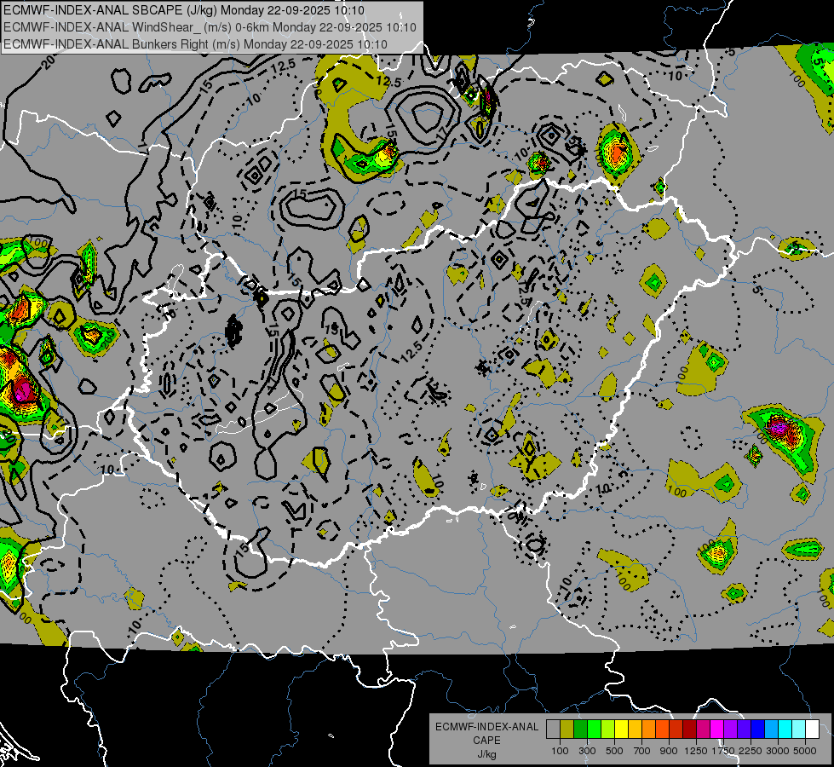Screen dimensions: 834x767
Task: Click the SBCAPE title line
Action: 183,10
